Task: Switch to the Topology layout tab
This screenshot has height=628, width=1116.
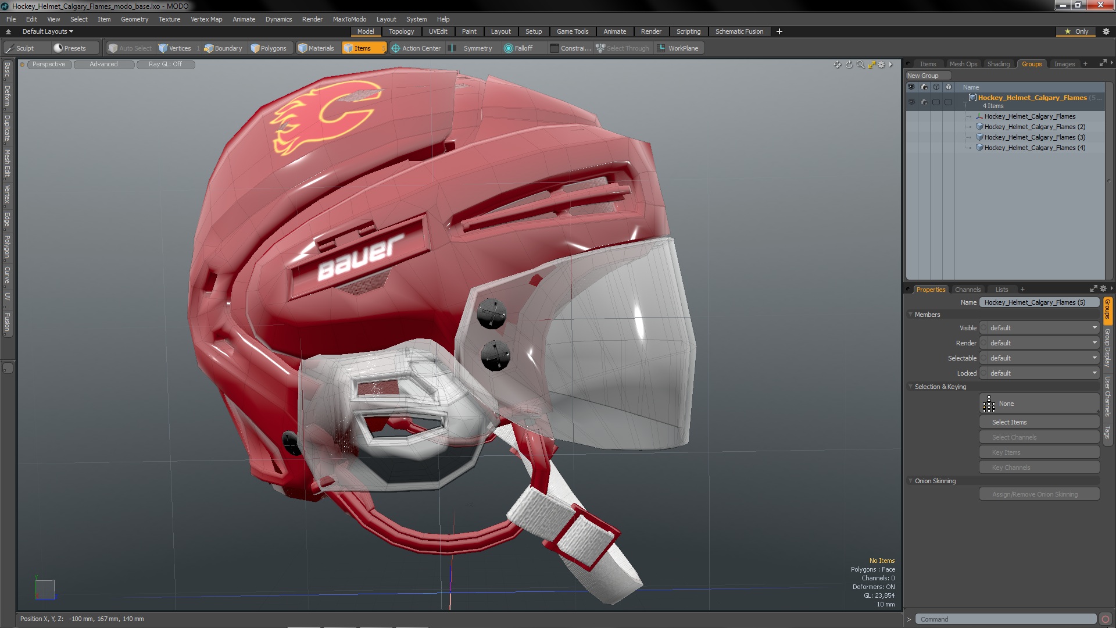Action: (401, 31)
